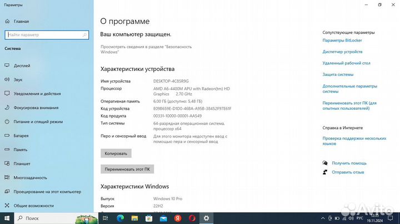
Task: Open Дополнительные параметры системы link
Action: (x=350, y=89)
